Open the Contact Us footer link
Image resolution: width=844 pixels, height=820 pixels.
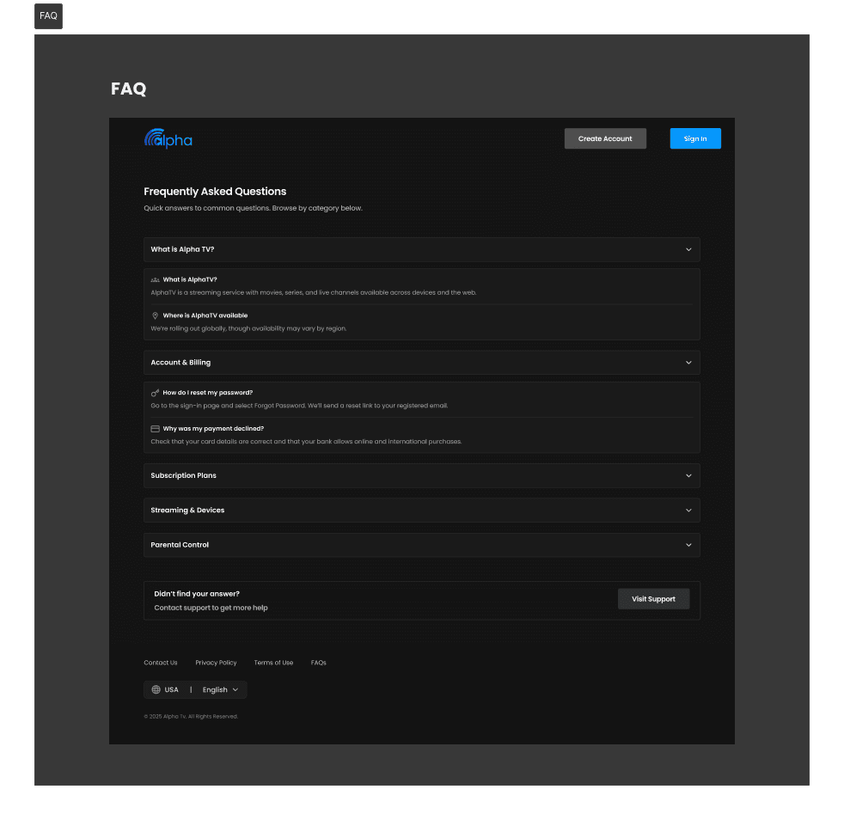coord(161,663)
